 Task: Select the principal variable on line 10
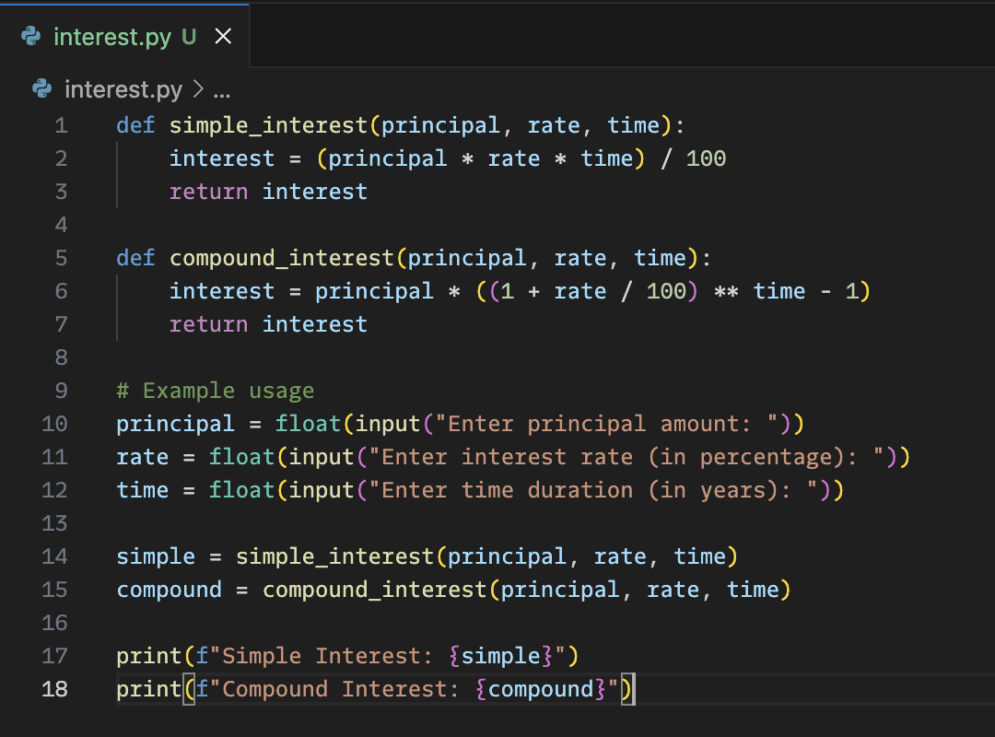[x=175, y=424]
